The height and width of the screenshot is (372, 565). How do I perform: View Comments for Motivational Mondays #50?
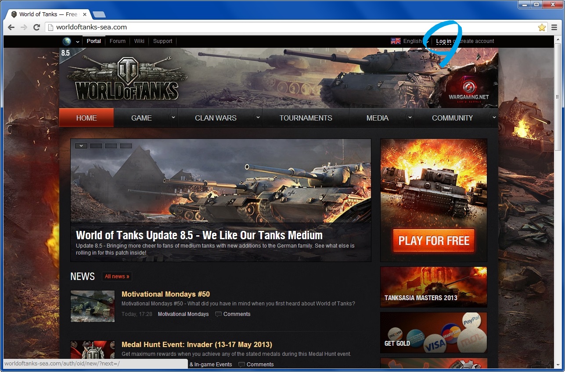(233, 314)
